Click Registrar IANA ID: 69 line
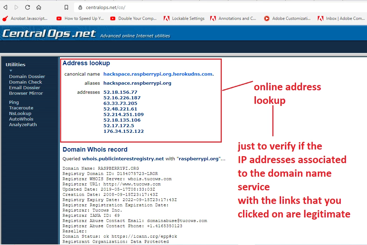The image size is (367, 245). 91,216
